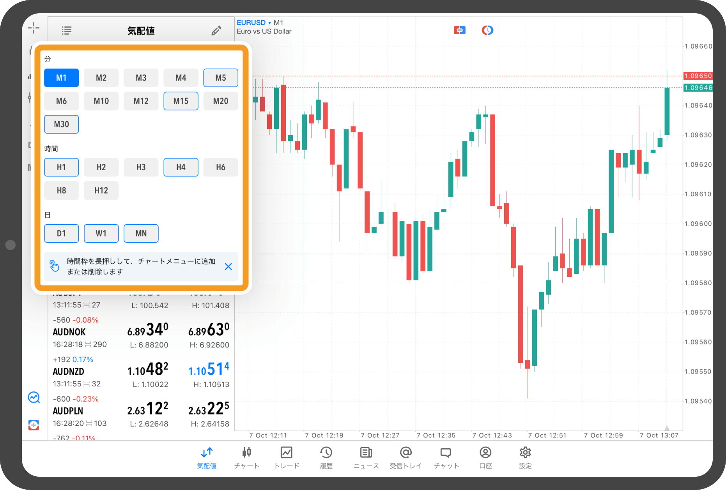The image size is (726, 490).
Task: Pick the M4 timeframe
Action: point(181,78)
